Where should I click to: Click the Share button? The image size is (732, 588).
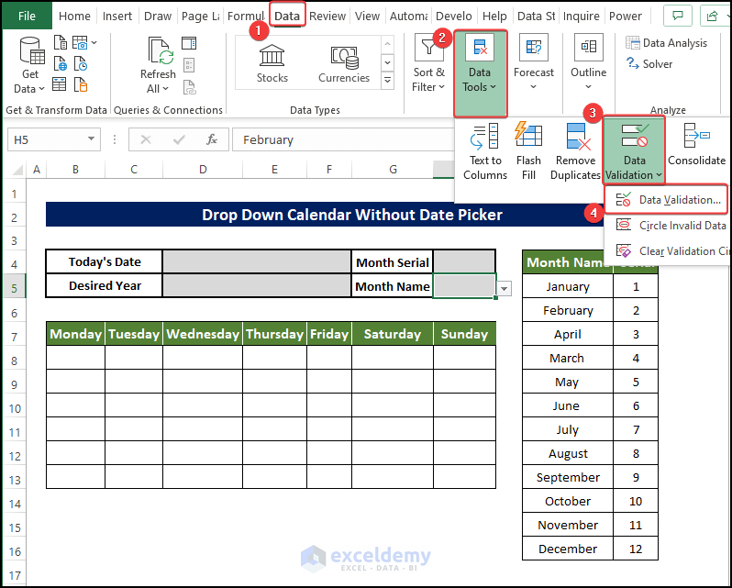click(x=715, y=16)
